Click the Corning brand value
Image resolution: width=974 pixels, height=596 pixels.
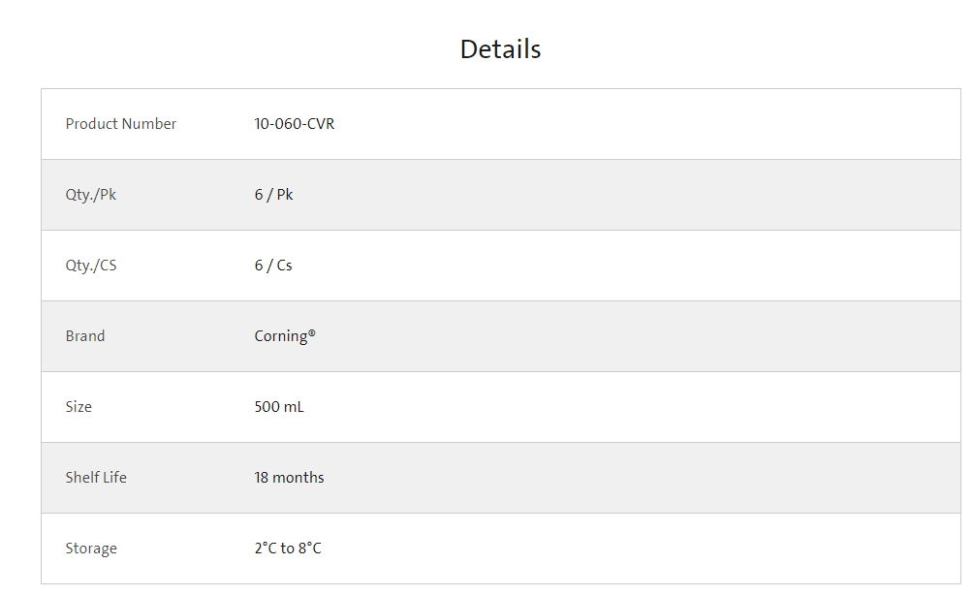pos(281,336)
